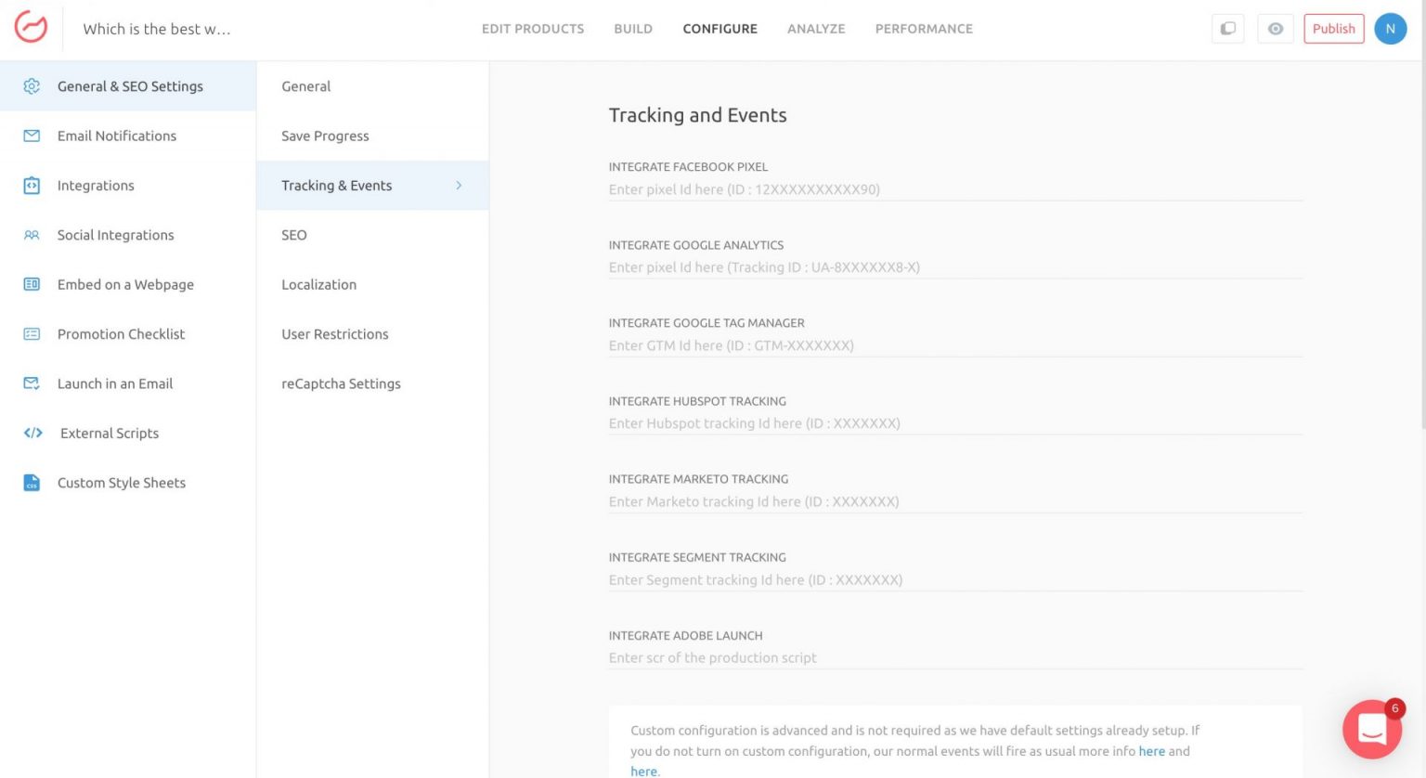Click the preview eye icon
1426x778 pixels.
click(x=1275, y=29)
